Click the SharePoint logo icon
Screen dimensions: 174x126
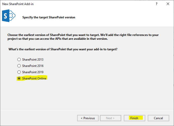tap(9, 16)
